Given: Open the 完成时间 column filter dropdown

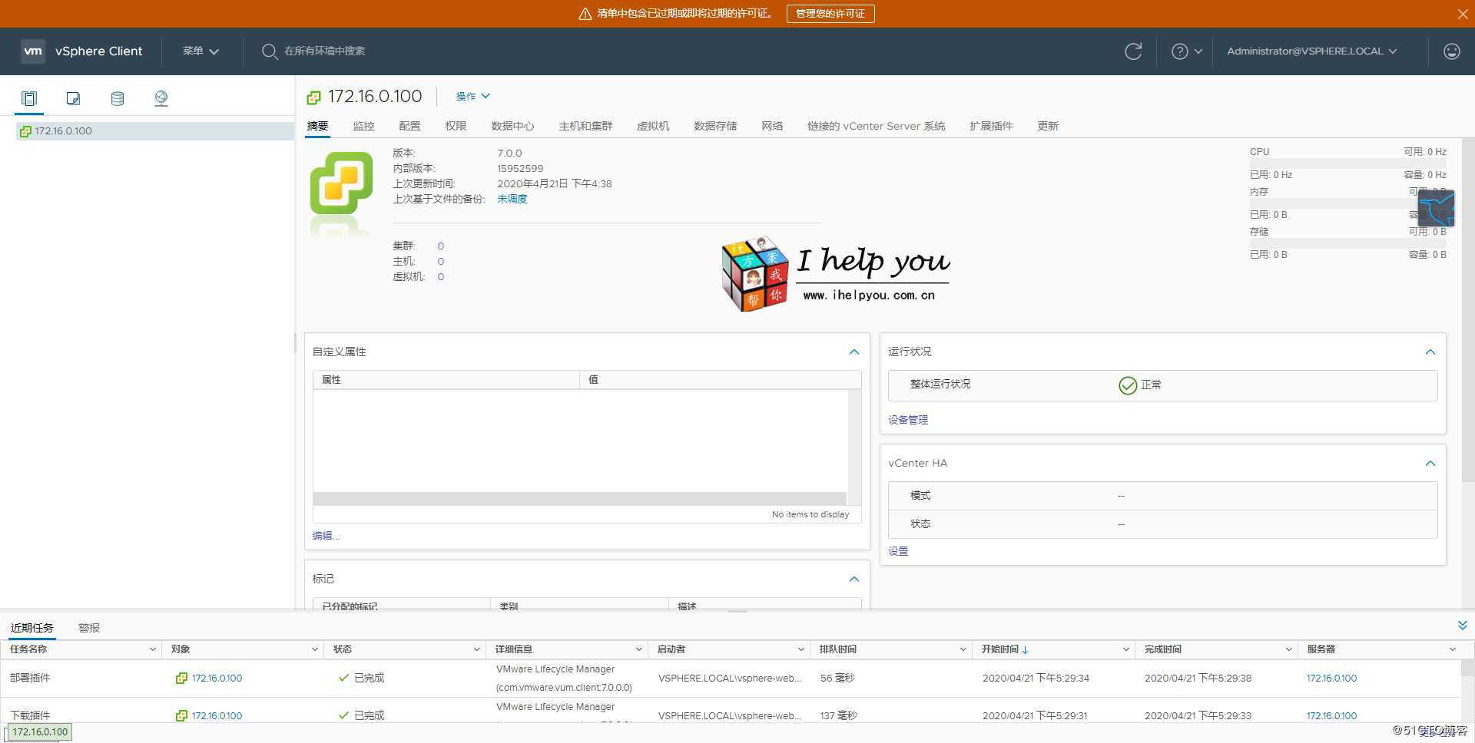Looking at the screenshot, I should coord(1288,649).
